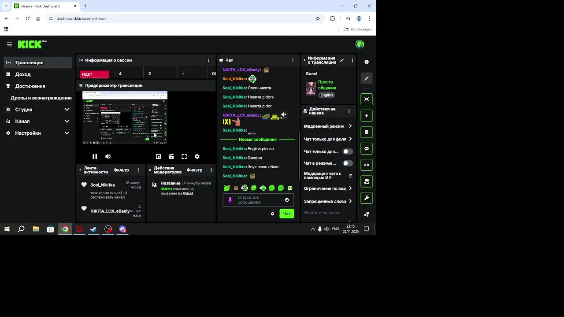Click the chat message input field
Viewport: 564px width, 317px height.
pyautogui.click(x=258, y=200)
